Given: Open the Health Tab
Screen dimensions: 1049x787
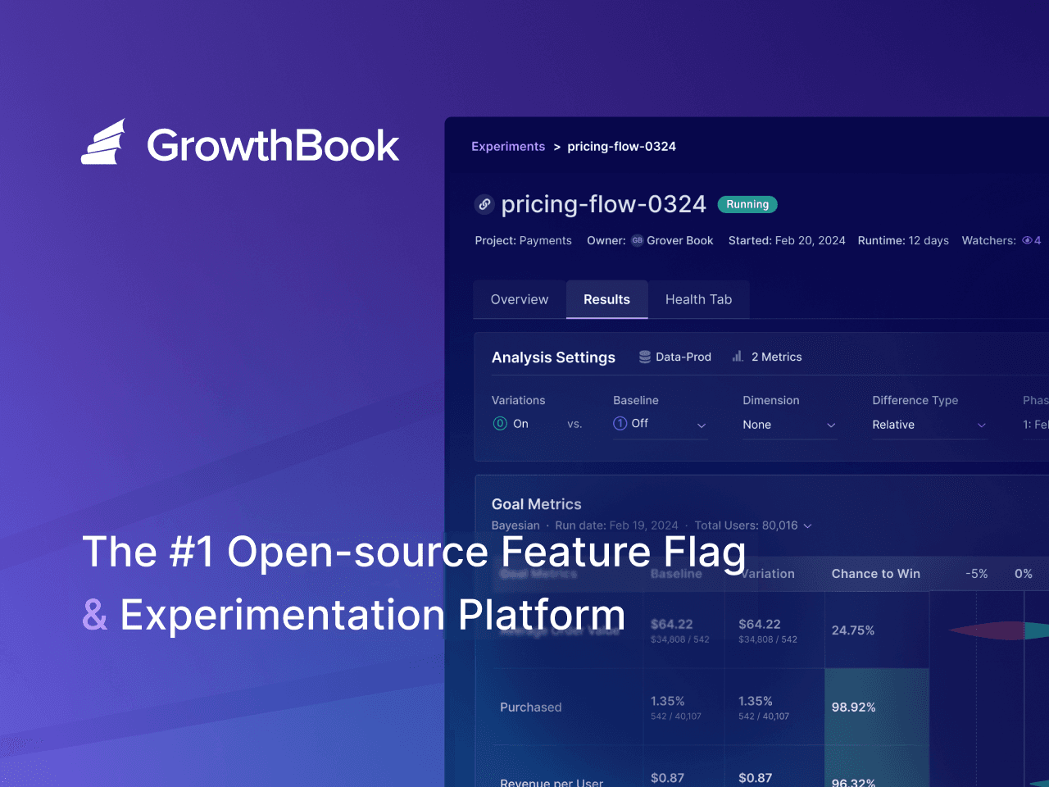Looking at the screenshot, I should pos(698,299).
